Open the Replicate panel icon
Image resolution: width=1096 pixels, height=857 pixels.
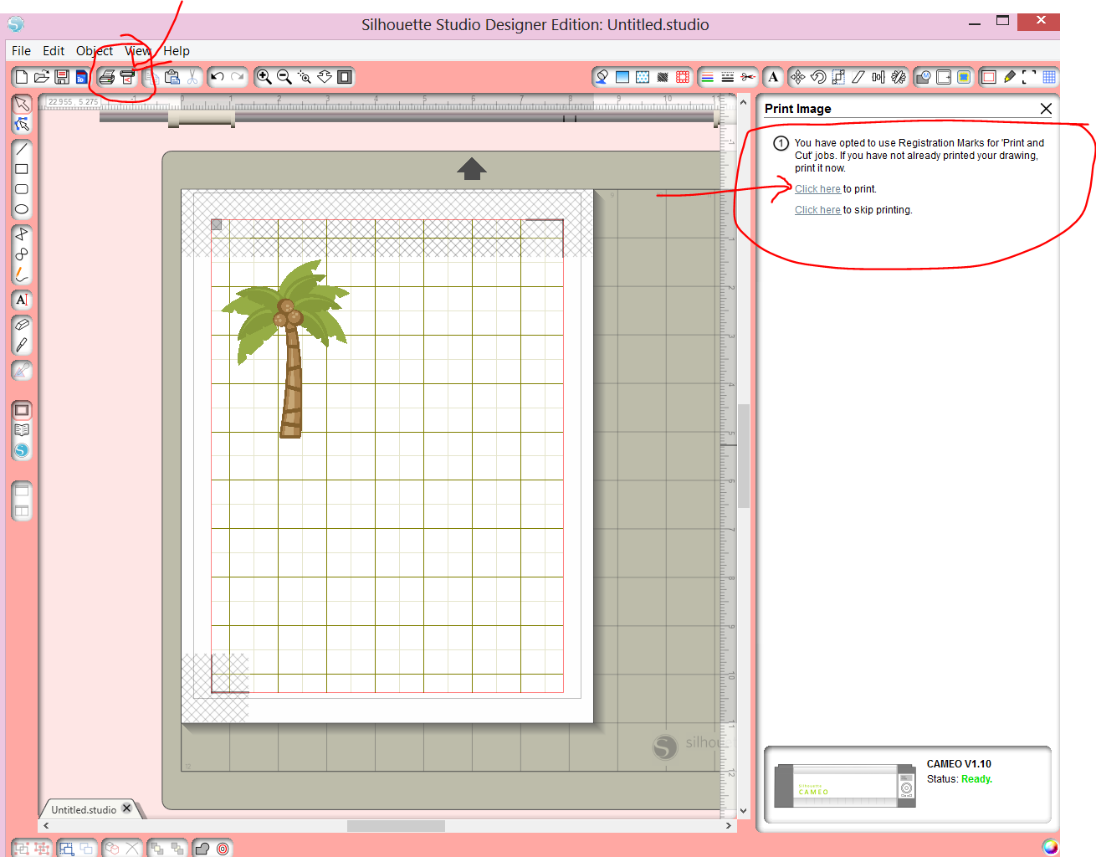899,77
